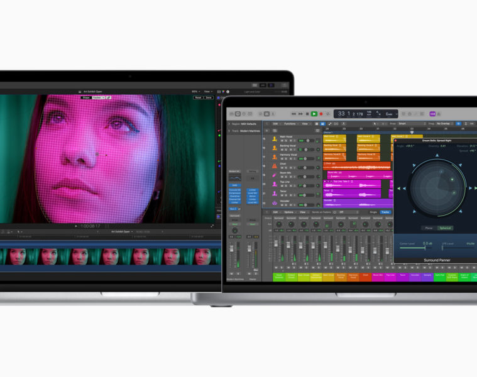477x377 pixels.
Task: Select the Main Vocal track icon
Action: click(275, 138)
